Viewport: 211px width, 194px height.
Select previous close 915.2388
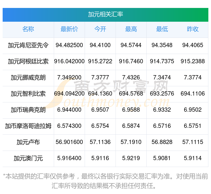(x=193, y=61)
